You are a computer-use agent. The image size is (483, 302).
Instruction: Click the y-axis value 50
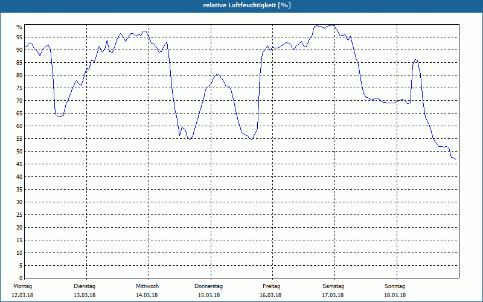coord(19,152)
